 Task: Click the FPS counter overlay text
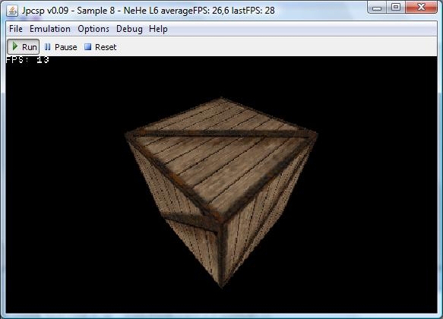click(27, 59)
